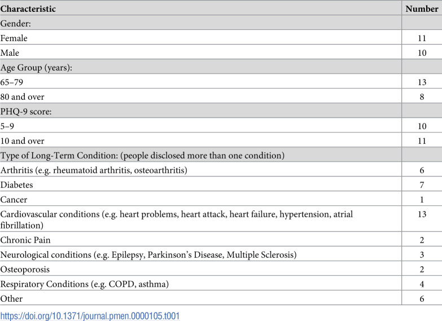442x321 pixels.
Task: Click the 80 and over row
Action: tap(221, 96)
